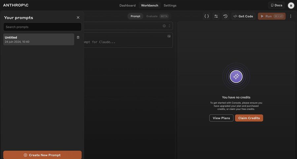Click Create New Prompt button
297x159 pixels.
(43, 155)
